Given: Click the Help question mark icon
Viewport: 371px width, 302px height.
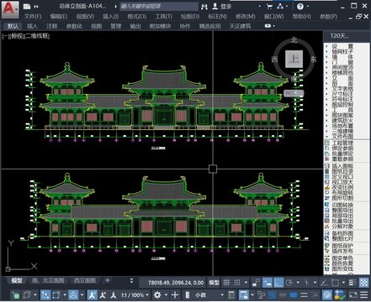Looking at the screenshot, I should (x=300, y=6).
